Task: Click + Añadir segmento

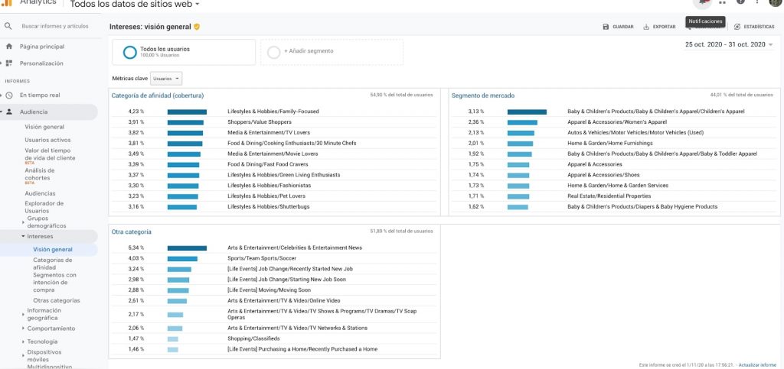Action: [309, 51]
